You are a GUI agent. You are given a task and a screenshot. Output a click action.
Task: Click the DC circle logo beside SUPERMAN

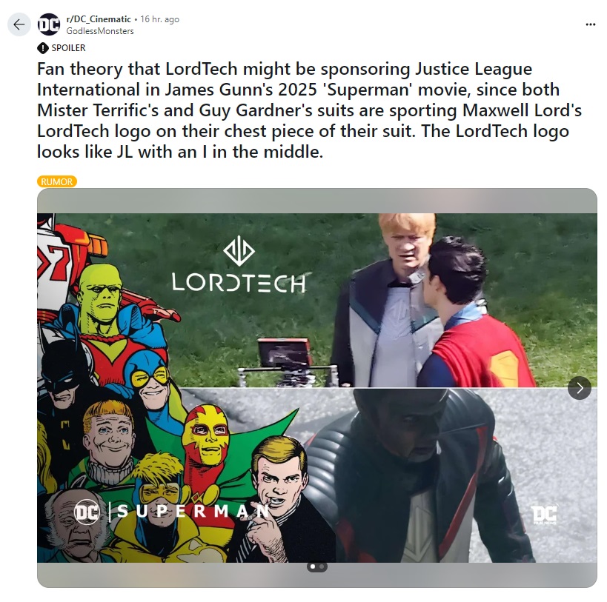(87, 512)
